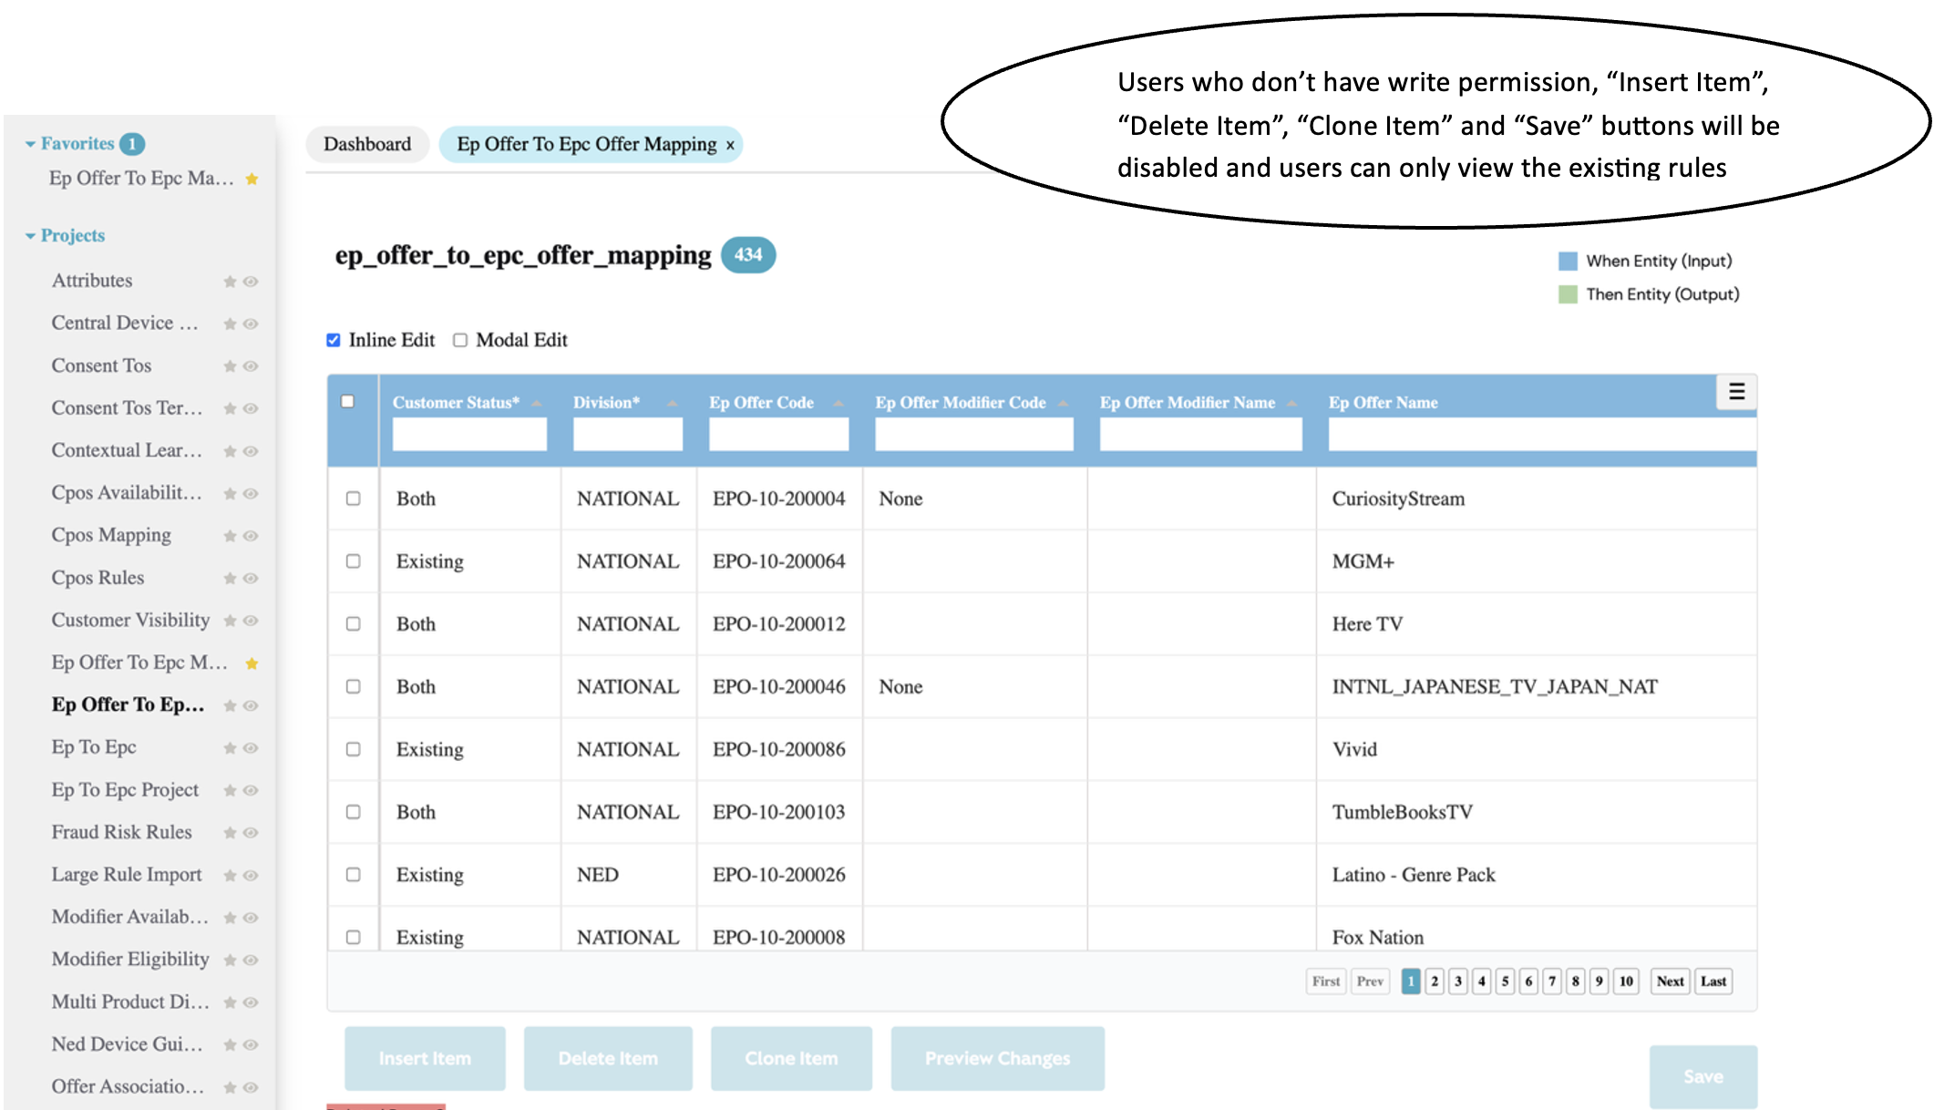Star the Cpos Mapping project
The image size is (1934, 1110).
coord(230,536)
